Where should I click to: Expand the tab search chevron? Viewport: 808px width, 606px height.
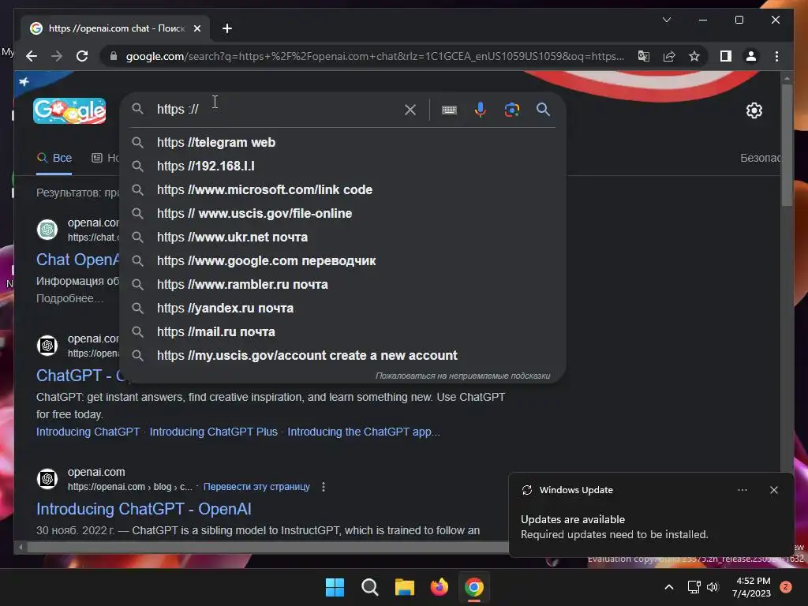click(x=666, y=20)
